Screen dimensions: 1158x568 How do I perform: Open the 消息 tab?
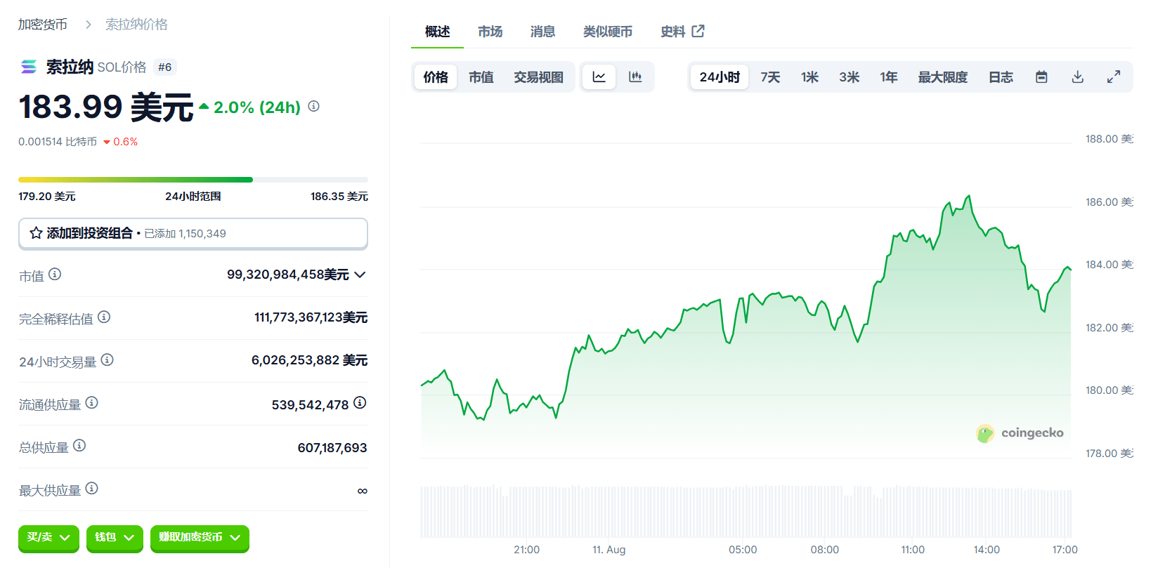coord(542,32)
